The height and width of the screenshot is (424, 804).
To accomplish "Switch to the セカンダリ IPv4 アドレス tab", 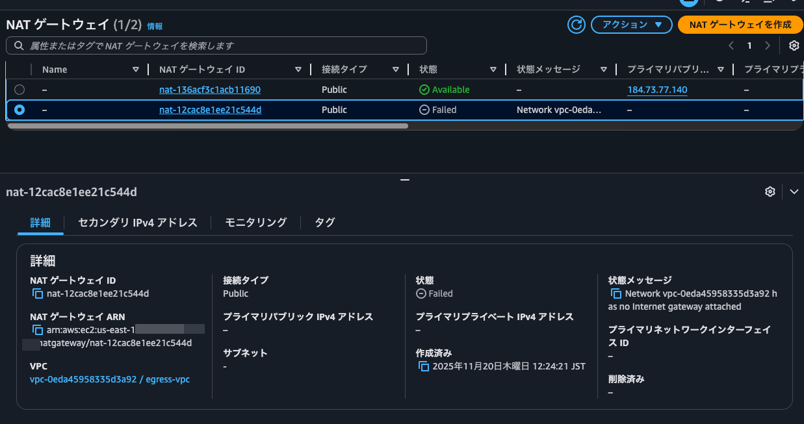I will click(x=137, y=223).
